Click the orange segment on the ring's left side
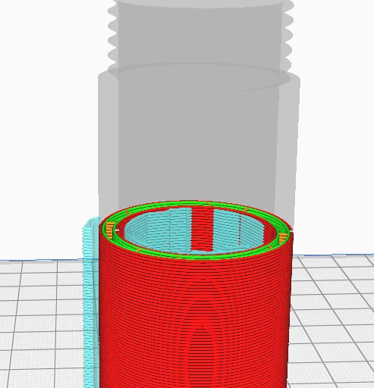 pos(109,230)
